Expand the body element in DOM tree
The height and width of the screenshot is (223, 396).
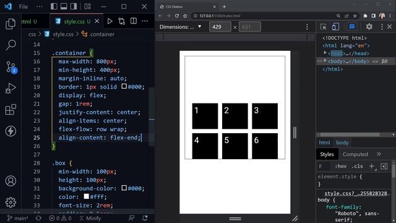pos(325,61)
